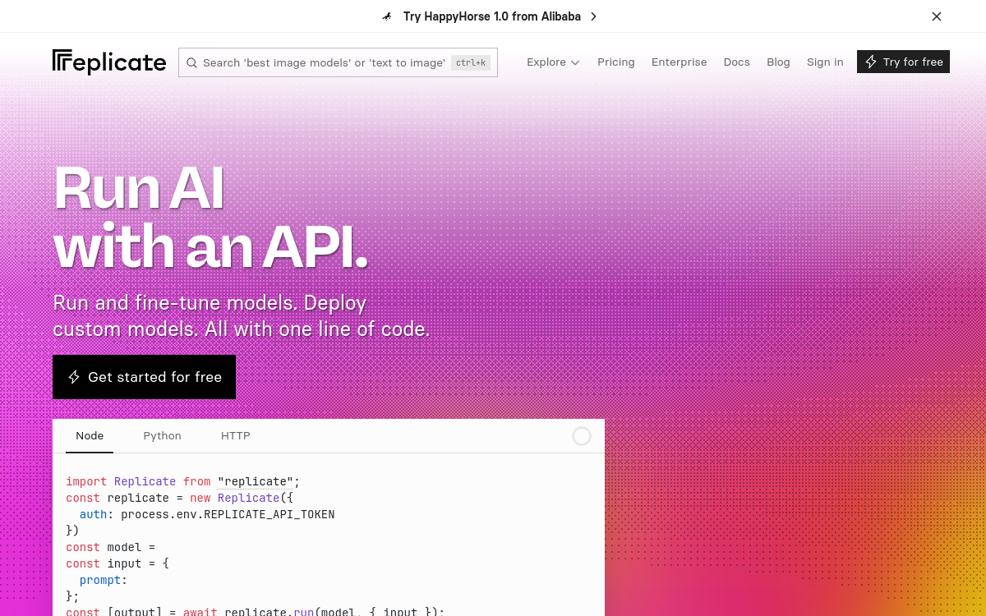Click the 'Run AI with an API.' heading
Screen dimensions: 986x616
coord(210,218)
